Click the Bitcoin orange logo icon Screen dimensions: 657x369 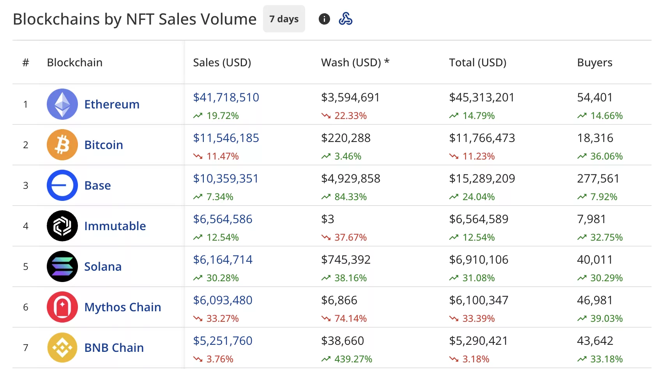click(x=62, y=145)
